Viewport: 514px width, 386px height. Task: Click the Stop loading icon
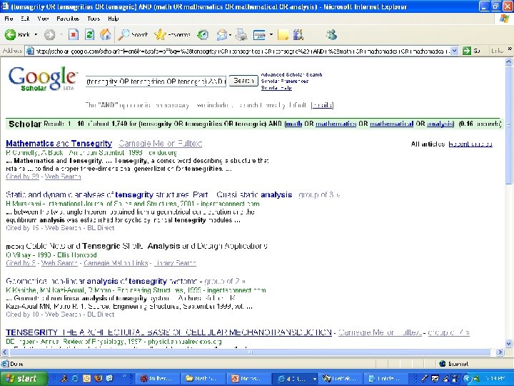point(74,34)
